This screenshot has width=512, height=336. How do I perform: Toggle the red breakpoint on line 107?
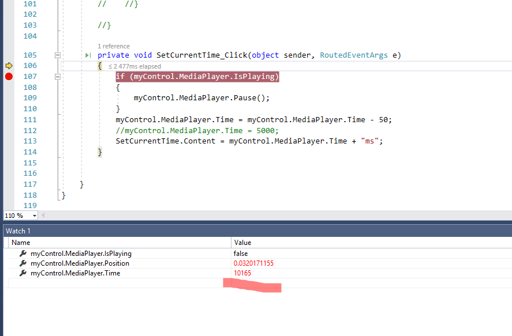[x=8, y=75]
